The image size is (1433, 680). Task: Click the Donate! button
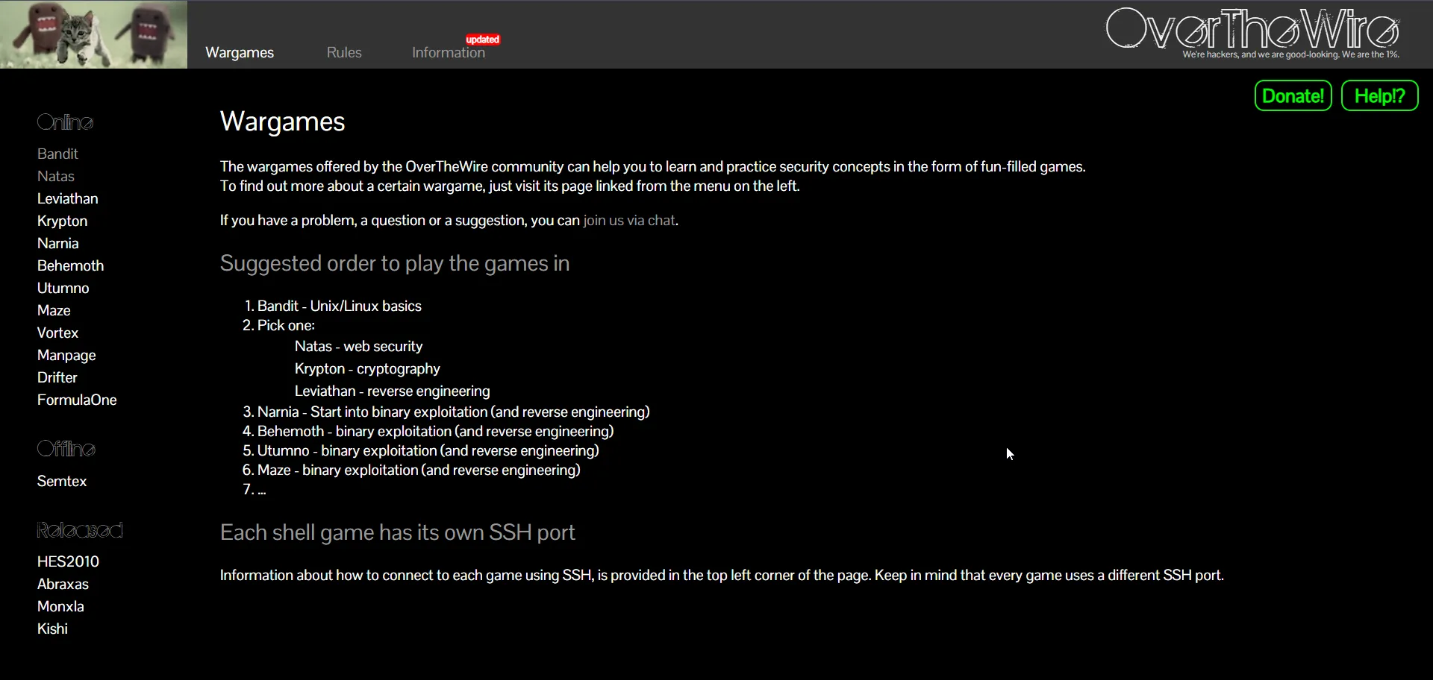[1293, 95]
